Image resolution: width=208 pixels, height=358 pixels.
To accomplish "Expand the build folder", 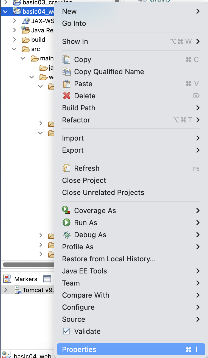I will click(x=14, y=40).
